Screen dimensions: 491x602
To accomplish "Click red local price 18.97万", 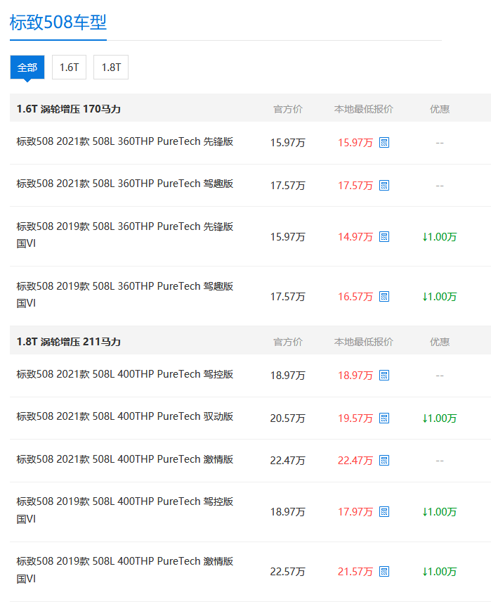I will click(x=355, y=376).
